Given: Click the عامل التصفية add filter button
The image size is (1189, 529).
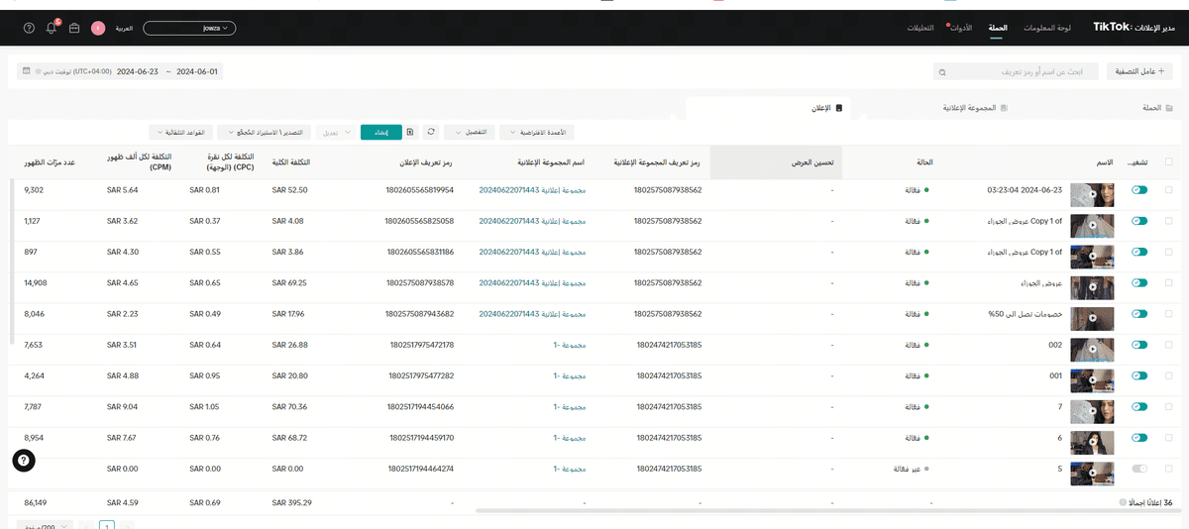Looking at the screenshot, I should pos(1142,72).
